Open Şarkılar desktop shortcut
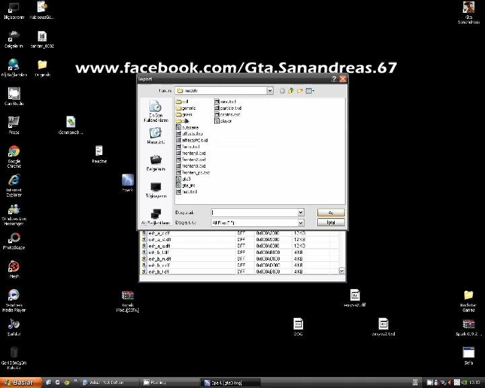 point(14,327)
